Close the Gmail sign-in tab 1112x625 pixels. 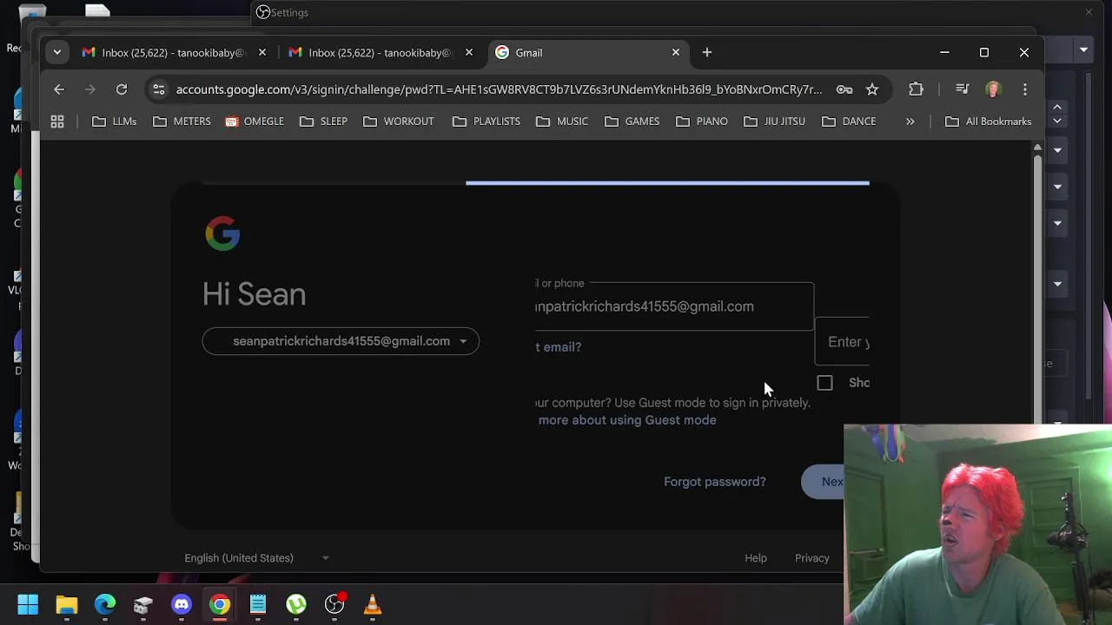pyautogui.click(x=676, y=53)
